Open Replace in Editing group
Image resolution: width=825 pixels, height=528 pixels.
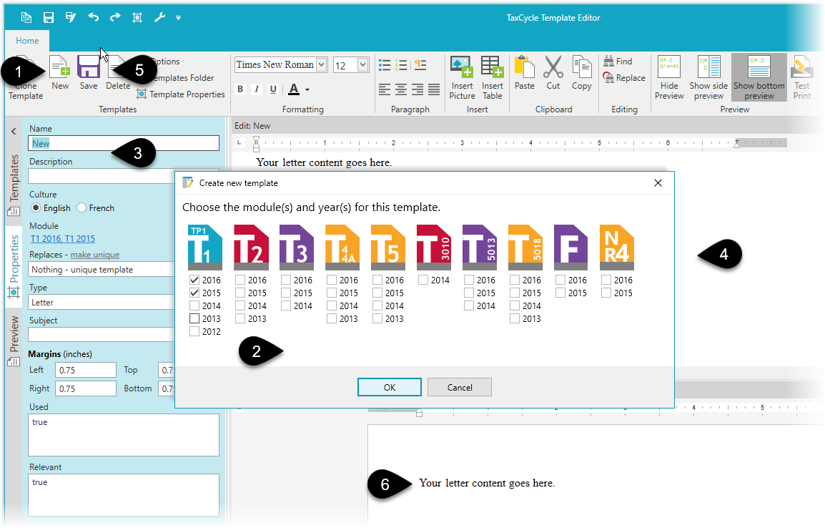(x=624, y=78)
